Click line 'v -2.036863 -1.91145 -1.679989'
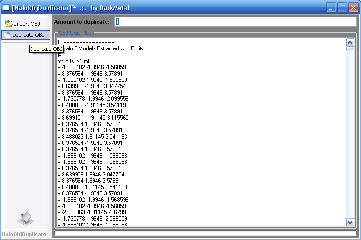Viewport: 361px width, 240px height. (94, 212)
